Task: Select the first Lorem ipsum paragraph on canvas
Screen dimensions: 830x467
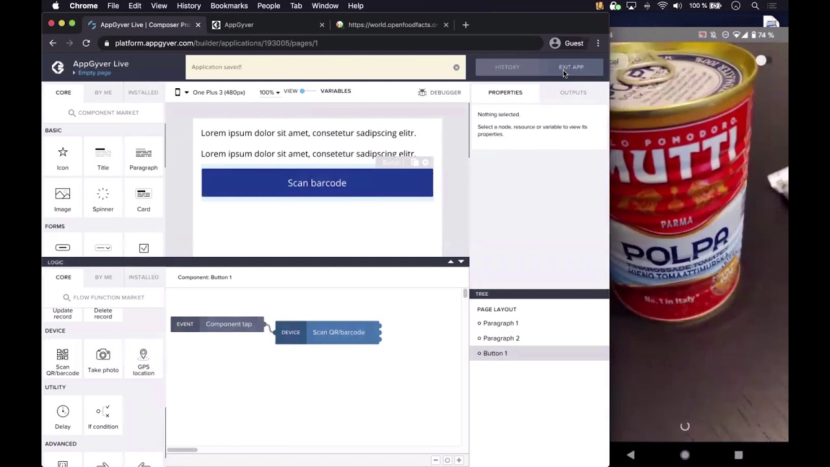Action: coord(309,133)
